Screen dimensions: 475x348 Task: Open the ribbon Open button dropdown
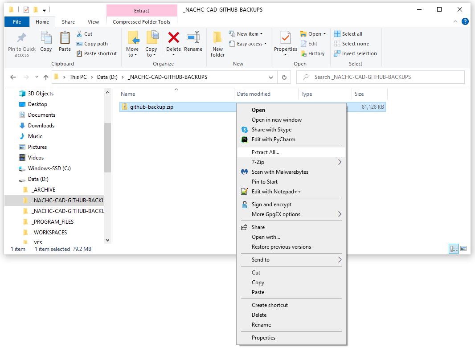324,34
